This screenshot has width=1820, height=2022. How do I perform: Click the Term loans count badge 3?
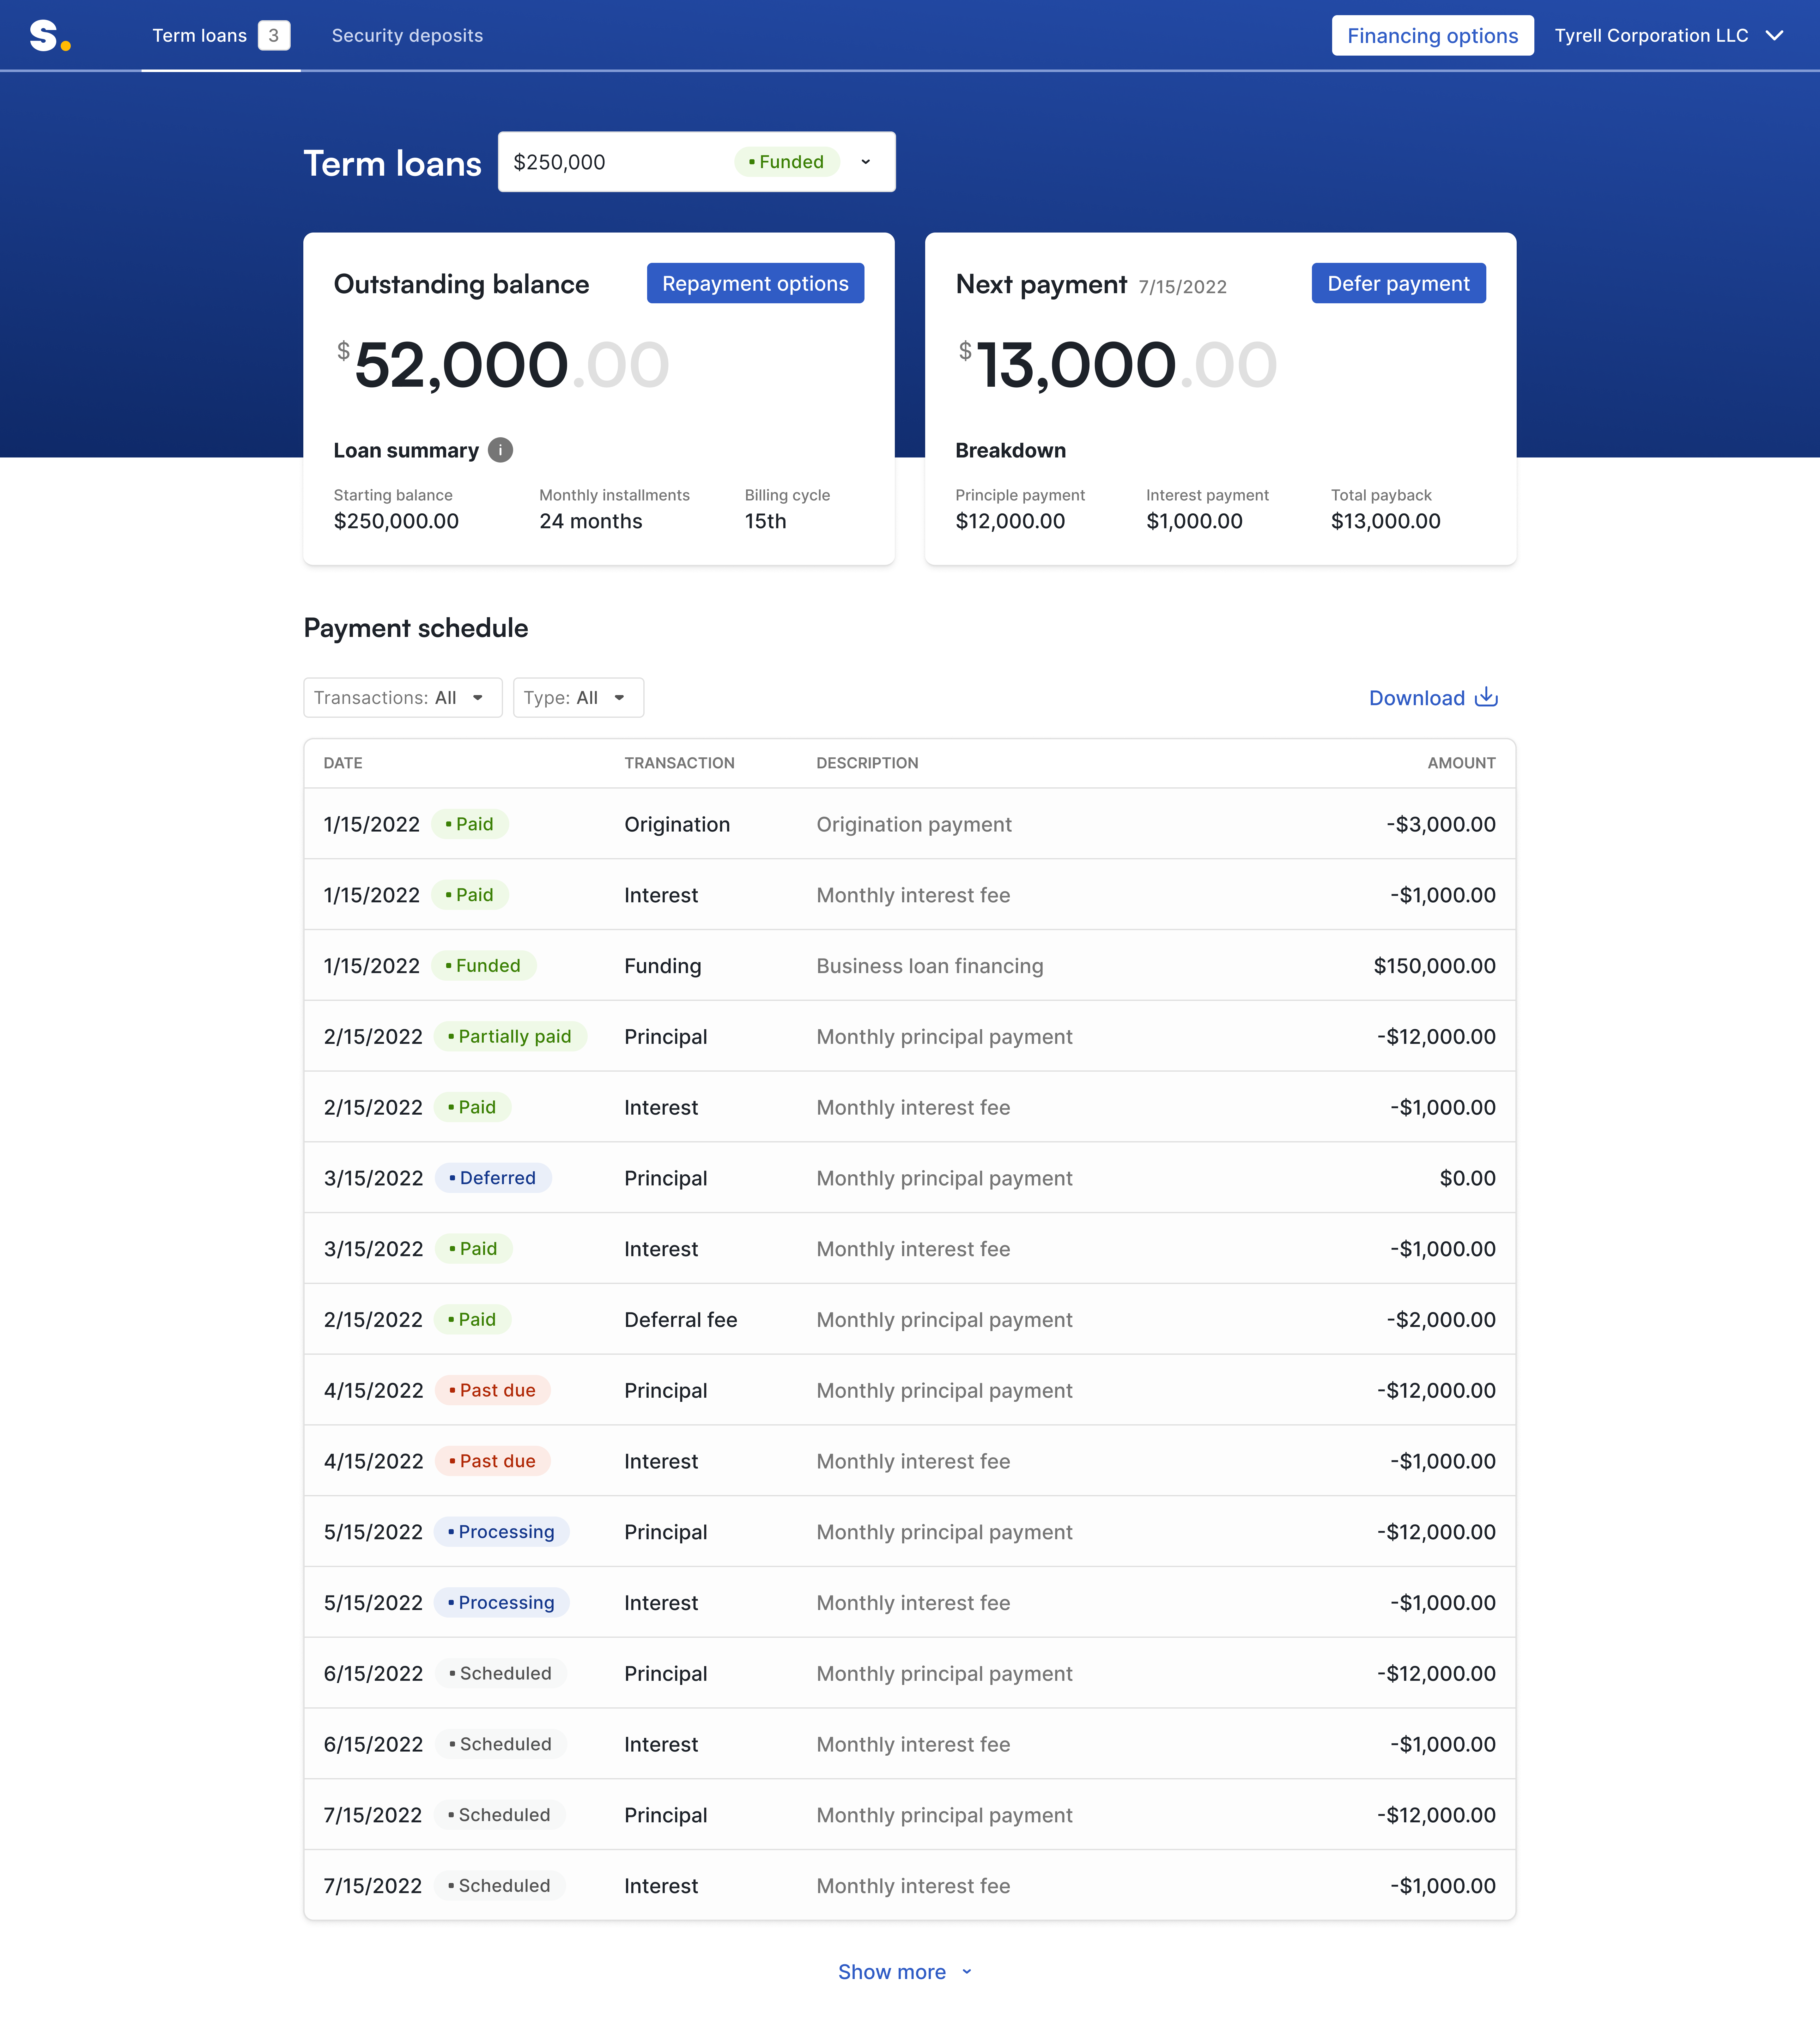[x=274, y=36]
